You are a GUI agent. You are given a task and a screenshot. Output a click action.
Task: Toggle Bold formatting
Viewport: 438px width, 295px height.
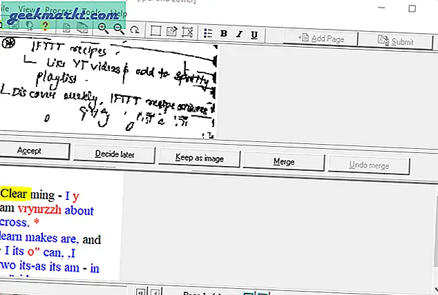pos(224,34)
